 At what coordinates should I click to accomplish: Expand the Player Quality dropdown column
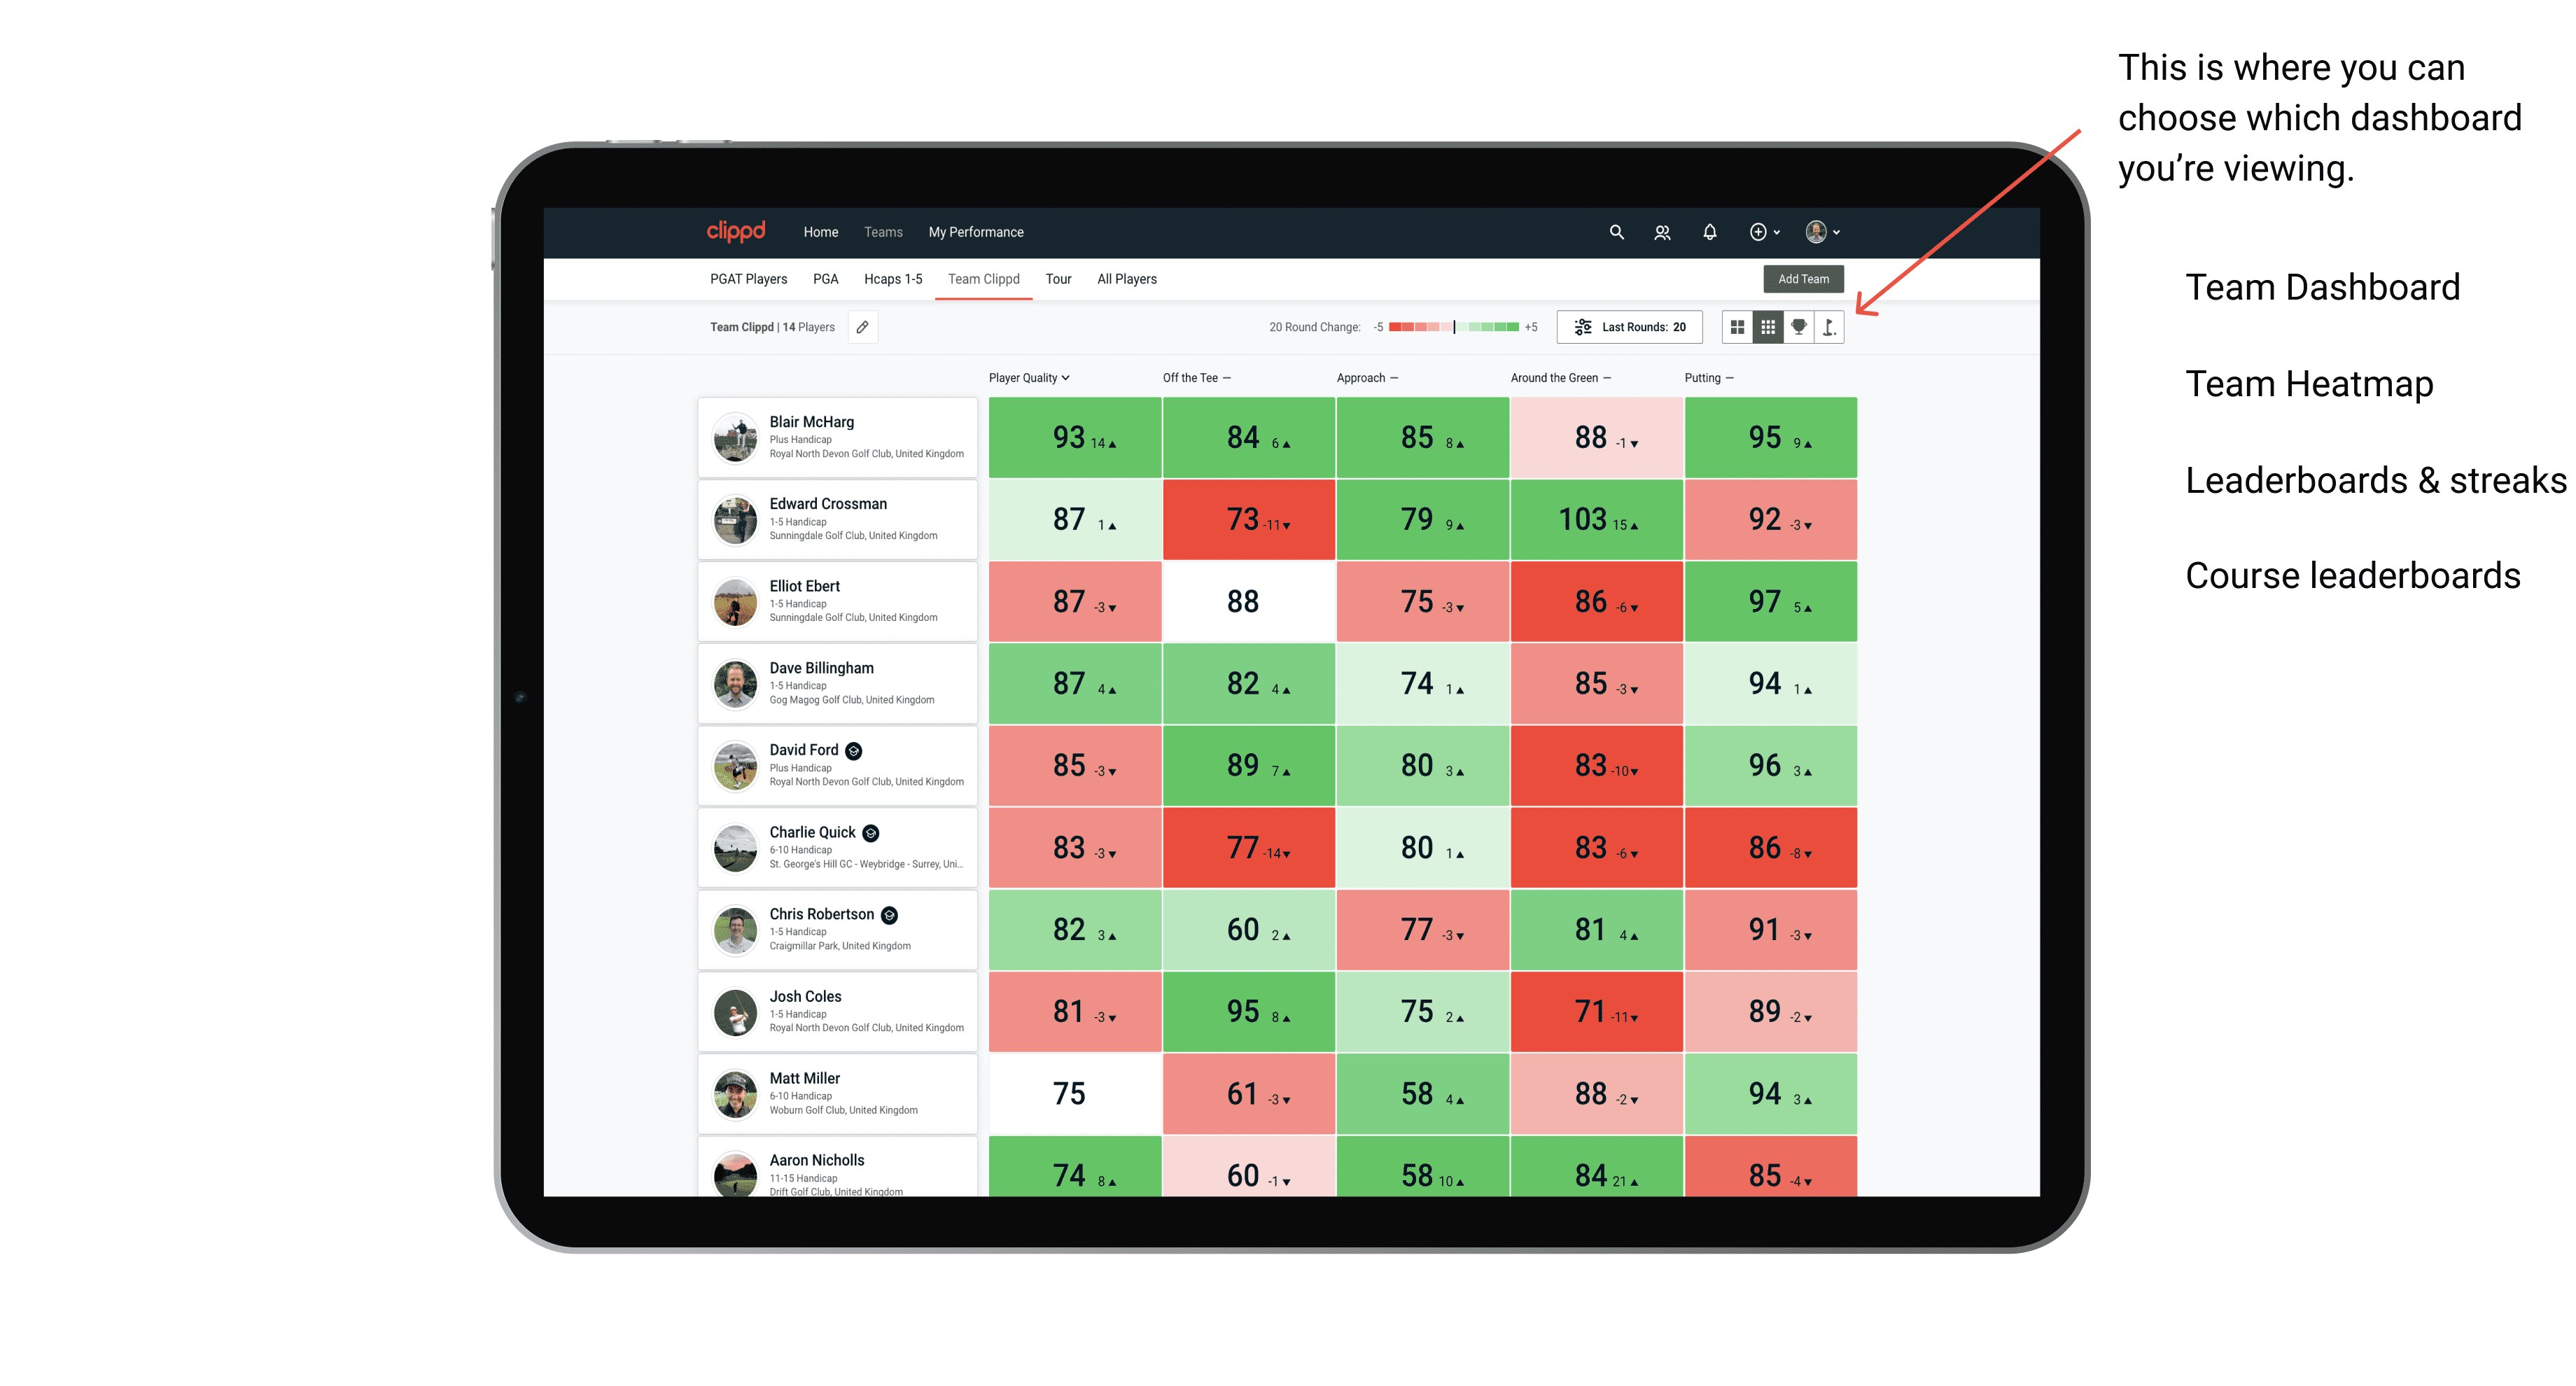pos(1030,379)
